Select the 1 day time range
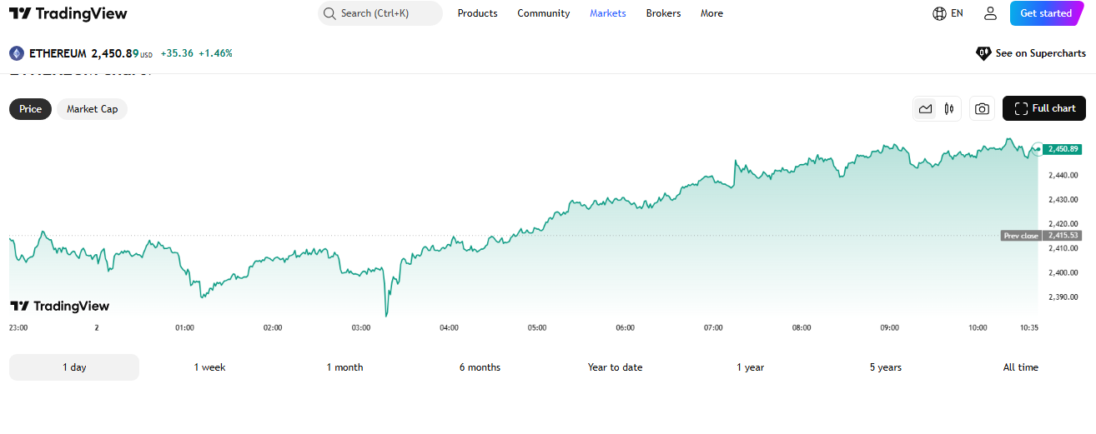The image size is (1096, 434). pyautogui.click(x=74, y=367)
